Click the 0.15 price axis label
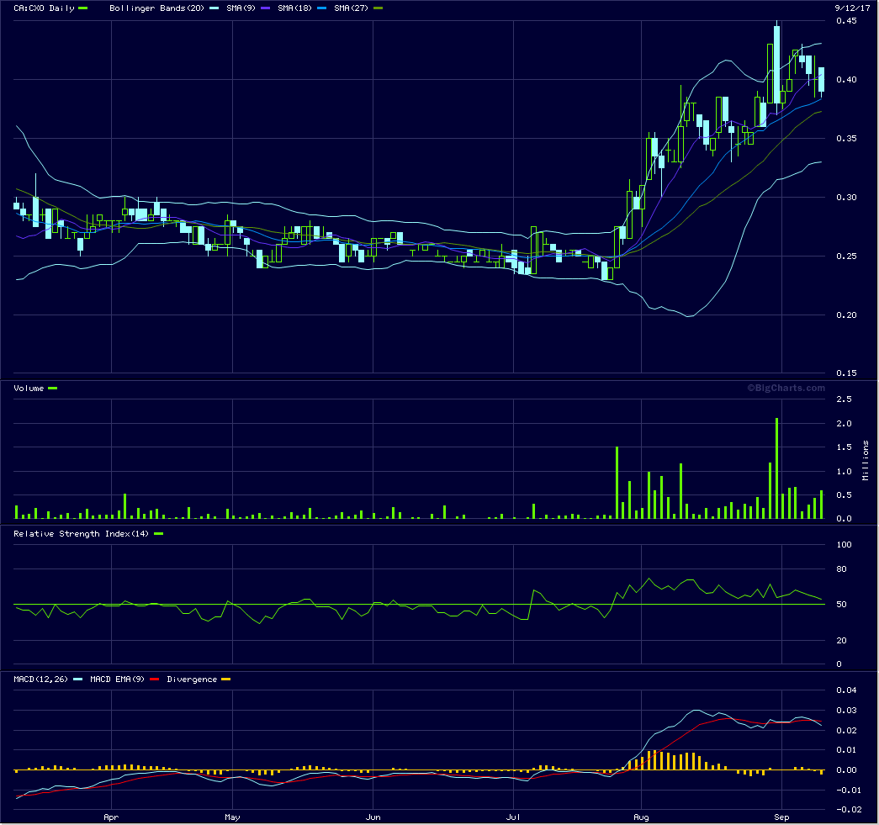879x825 pixels. tap(846, 373)
